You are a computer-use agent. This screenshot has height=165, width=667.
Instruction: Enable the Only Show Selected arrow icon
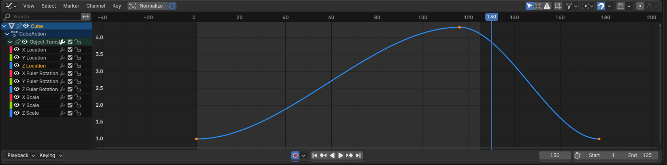click(x=529, y=6)
